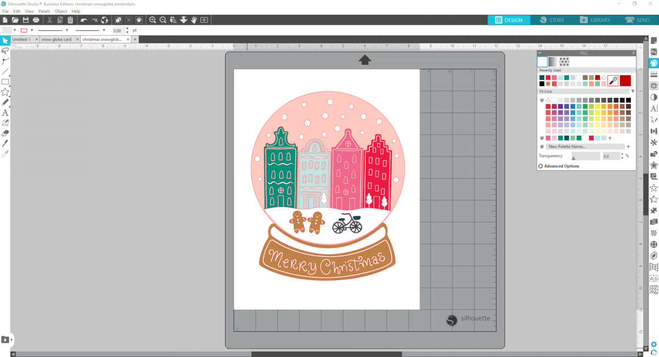This screenshot has height=357, width=659.
Task: Print the design using printer icon
Action: (36, 20)
